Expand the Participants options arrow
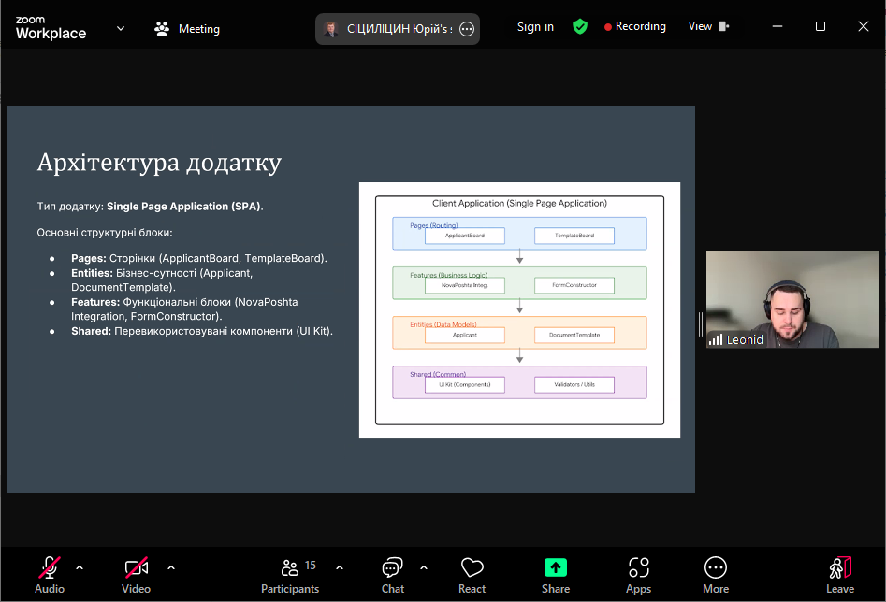The height and width of the screenshot is (602, 886). click(340, 567)
